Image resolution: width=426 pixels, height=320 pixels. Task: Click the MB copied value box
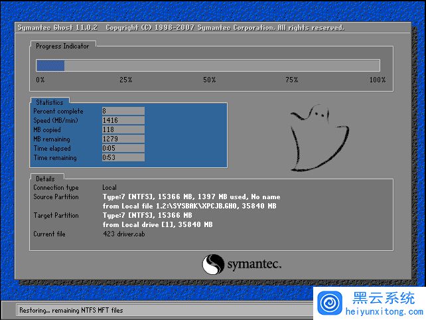point(123,130)
